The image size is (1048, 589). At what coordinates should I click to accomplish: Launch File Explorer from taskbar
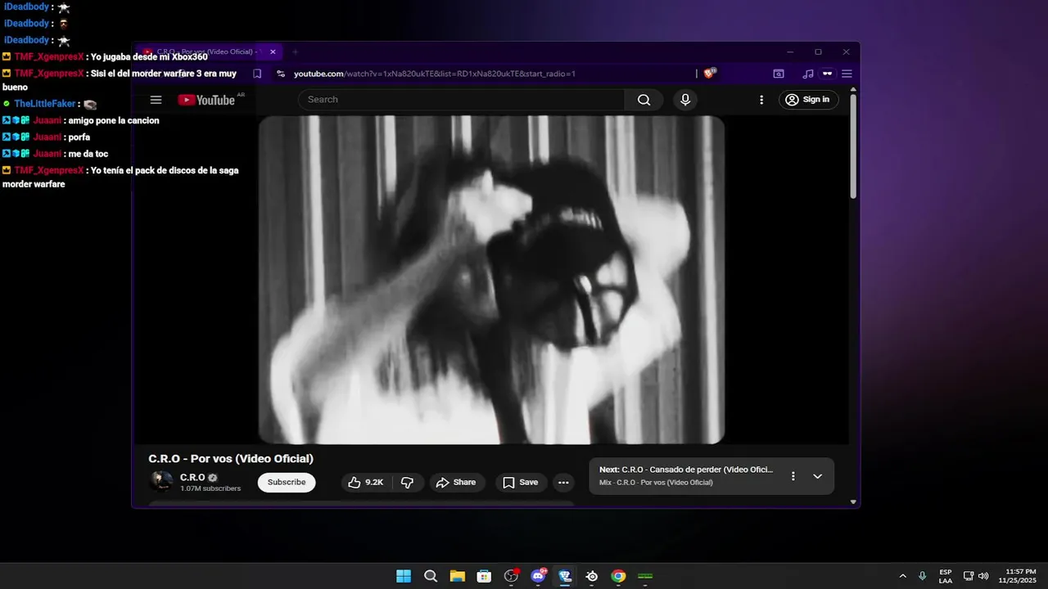457,576
